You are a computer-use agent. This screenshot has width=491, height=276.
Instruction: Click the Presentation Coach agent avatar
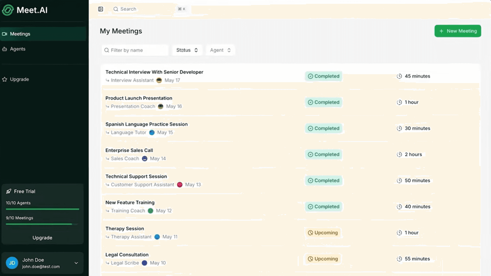tap(160, 106)
